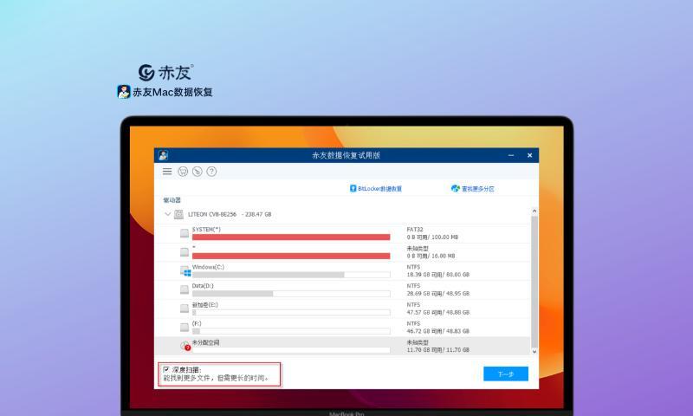This screenshot has width=693, height=416.
Task: Click the app logo in title bar
Action: pos(164,155)
